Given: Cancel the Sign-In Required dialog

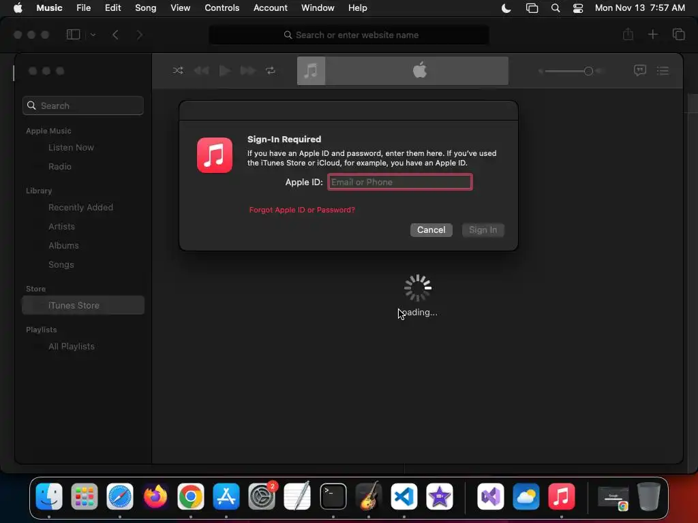Looking at the screenshot, I should click(x=431, y=230).
